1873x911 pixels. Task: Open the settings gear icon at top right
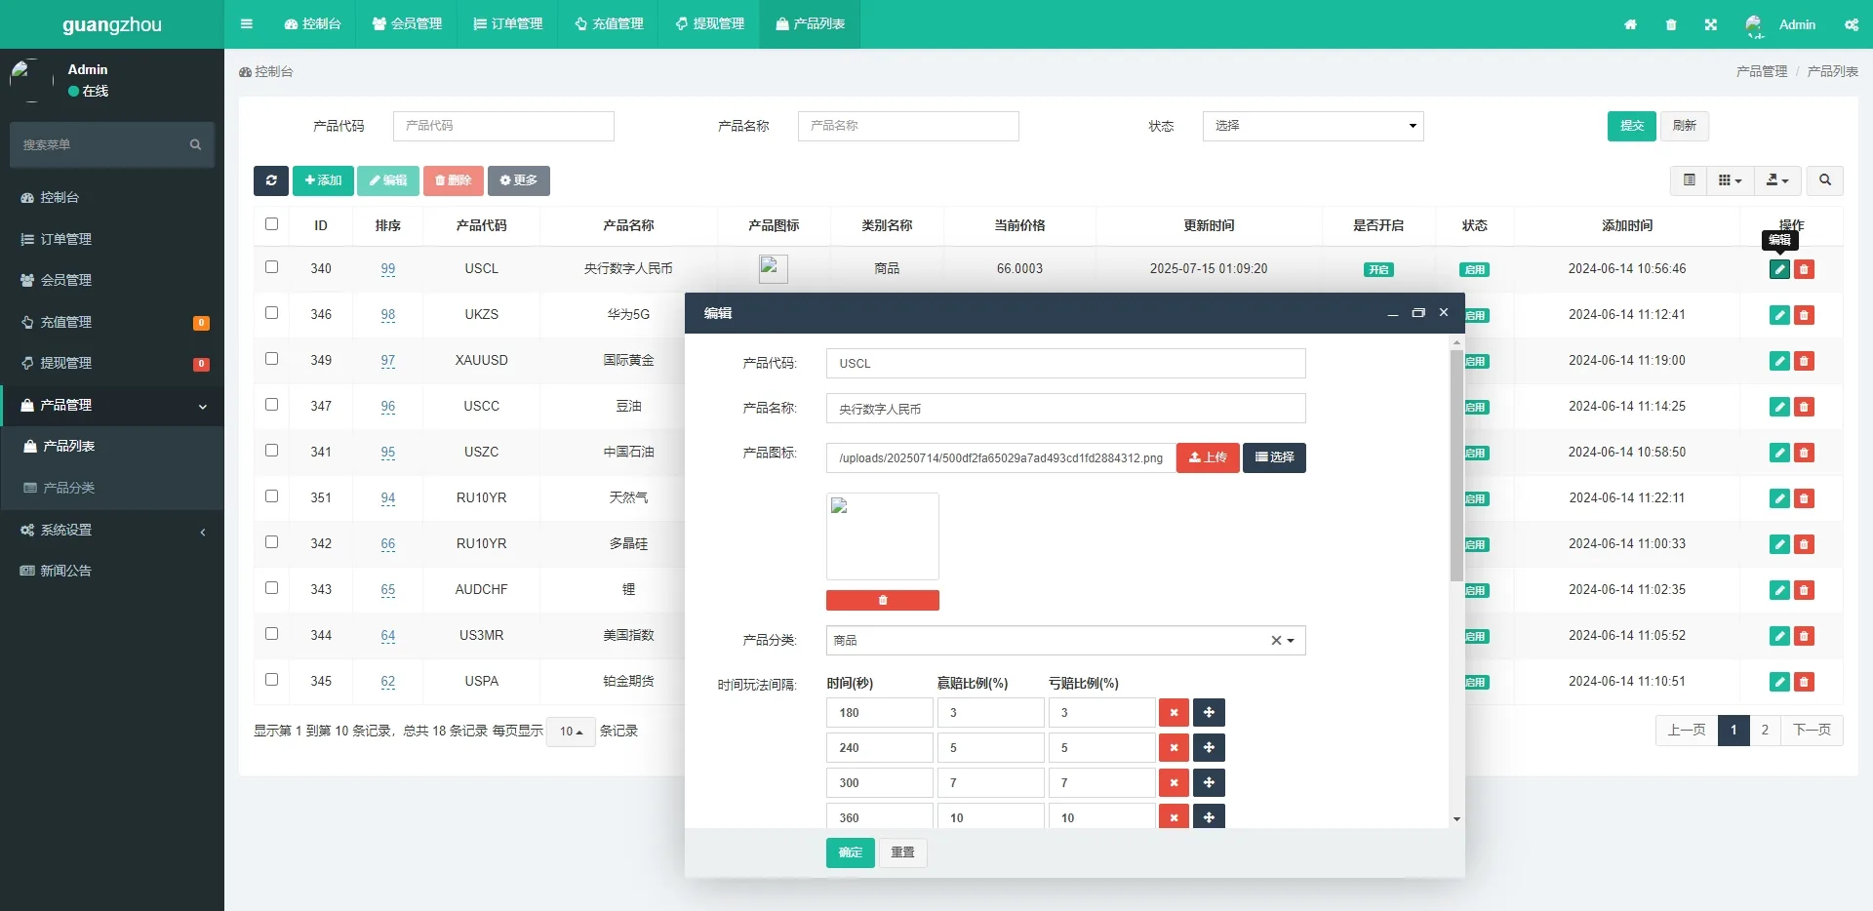coord(1852,24)
